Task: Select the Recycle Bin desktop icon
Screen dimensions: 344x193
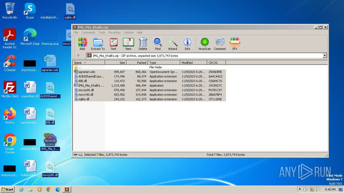Action: pyautogui.click(x=10, y=11)
